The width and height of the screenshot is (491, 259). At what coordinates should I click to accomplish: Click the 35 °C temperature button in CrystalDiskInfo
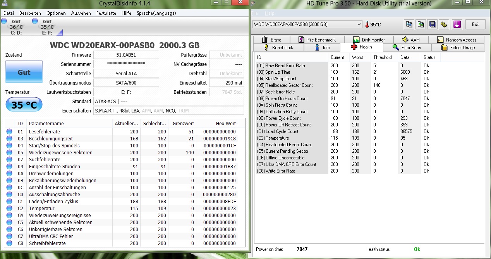24,104
